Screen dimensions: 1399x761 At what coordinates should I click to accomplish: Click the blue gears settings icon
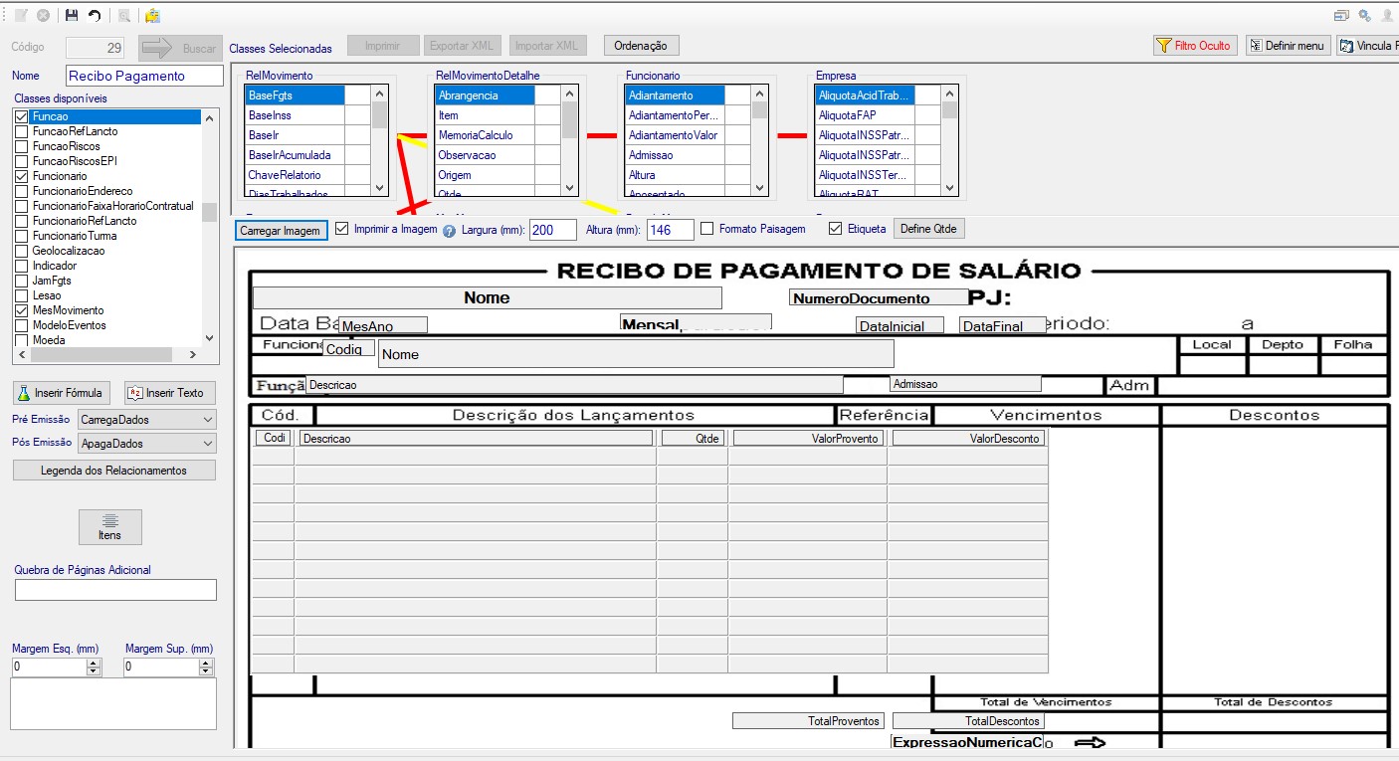coord(1364,16)
